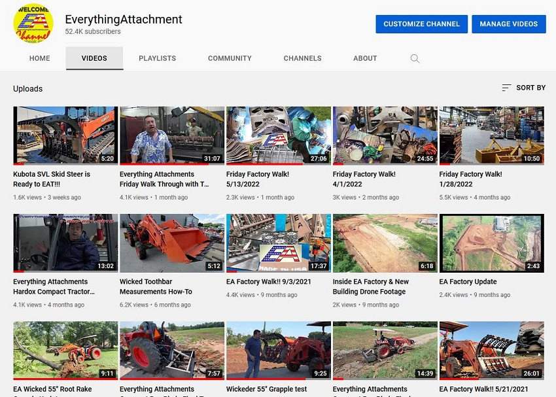
Task: Click the Manage Videos button
Action: click(508, 24)
